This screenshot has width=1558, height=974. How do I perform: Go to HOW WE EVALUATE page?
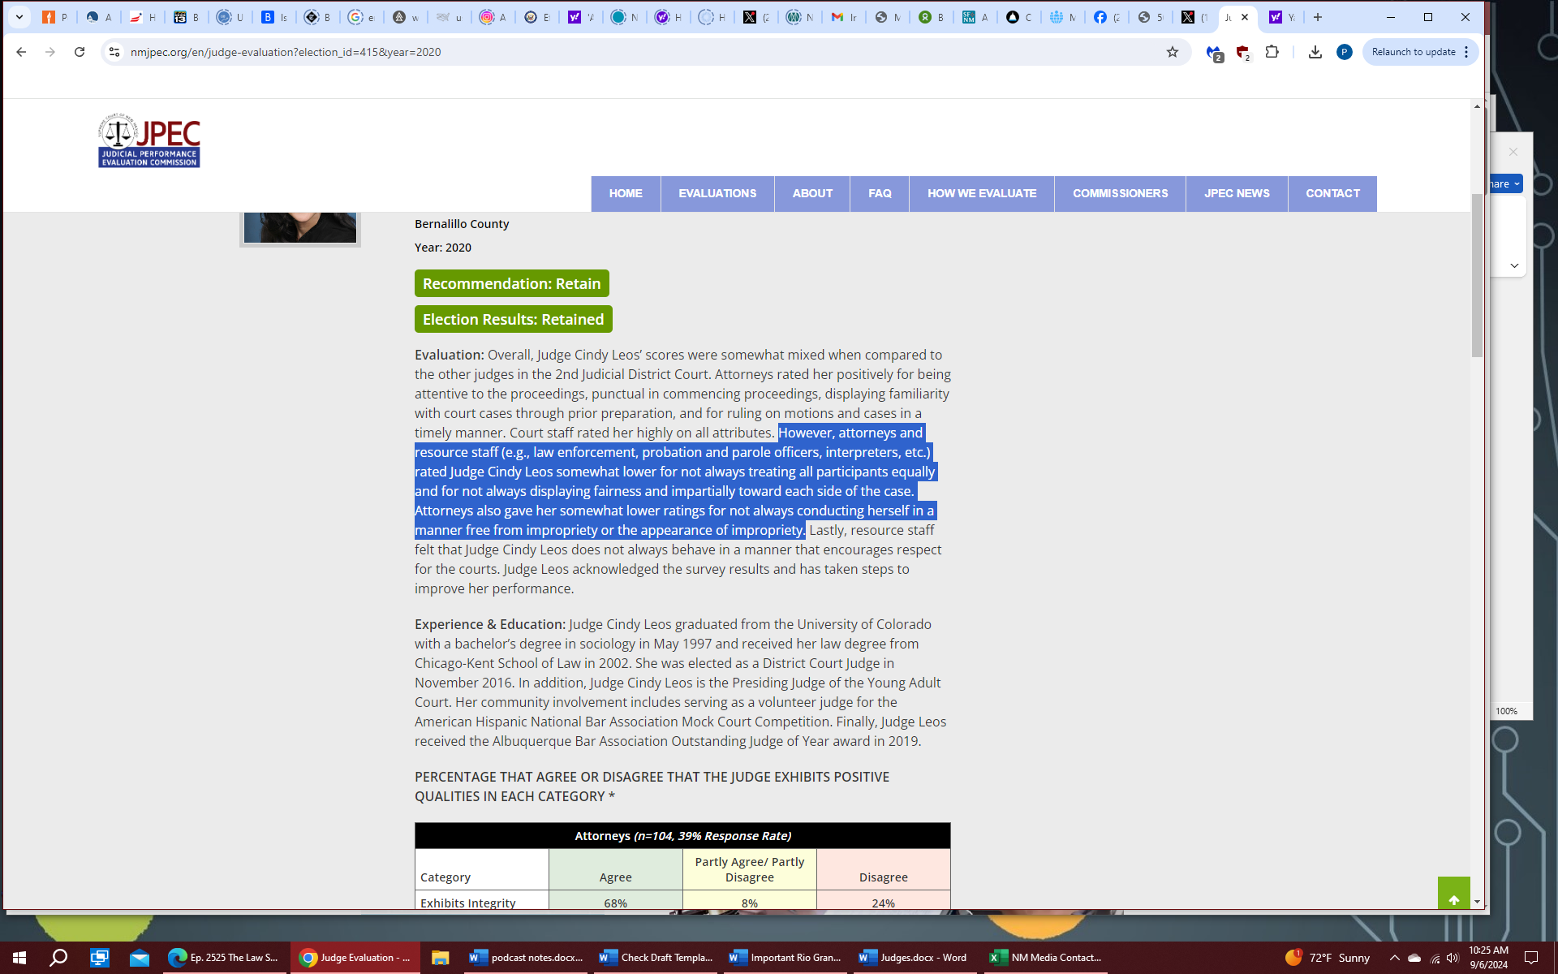click(981, 194)
